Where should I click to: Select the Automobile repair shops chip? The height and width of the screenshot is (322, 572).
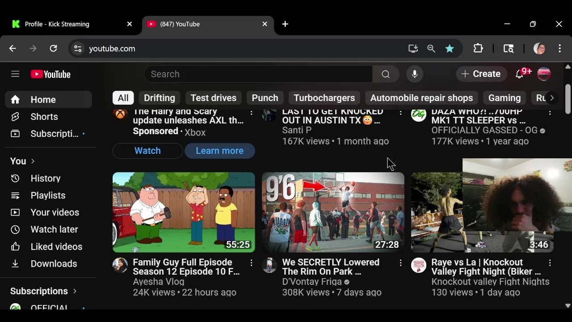coord(421,98)
